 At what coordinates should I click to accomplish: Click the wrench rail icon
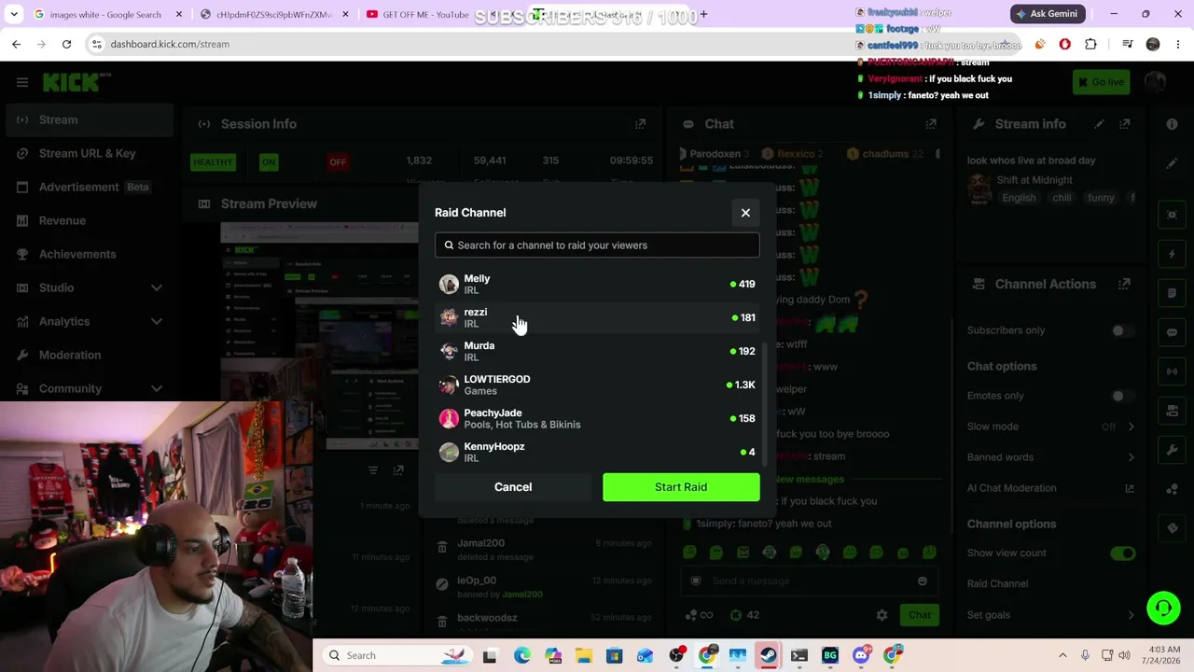[x=1172, y=450]
